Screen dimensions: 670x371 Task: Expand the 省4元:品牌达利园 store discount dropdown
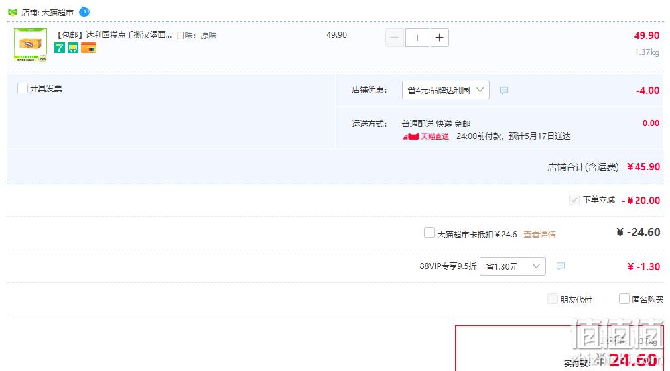click(x=445, y=90)
